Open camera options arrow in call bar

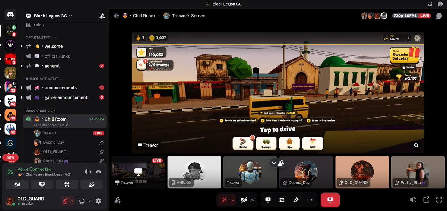point(253,200)
